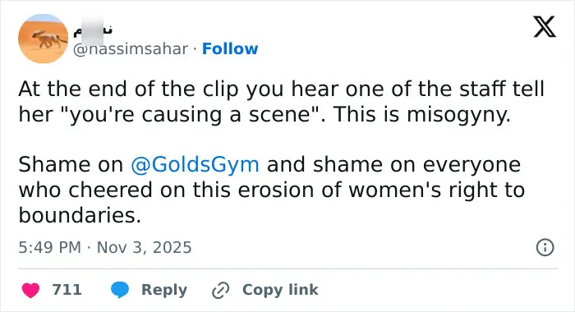Open the X logo link
This screenshot has height=312, width=575.
pos(545,26)
